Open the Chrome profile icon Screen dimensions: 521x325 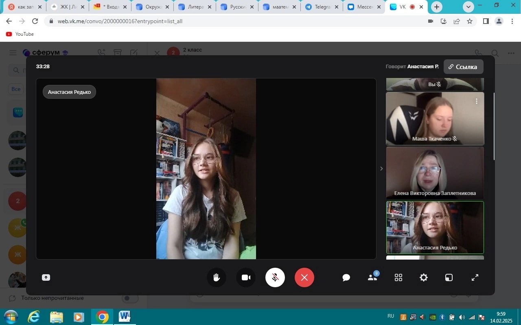pyautogui.click(x=499, y=21)
